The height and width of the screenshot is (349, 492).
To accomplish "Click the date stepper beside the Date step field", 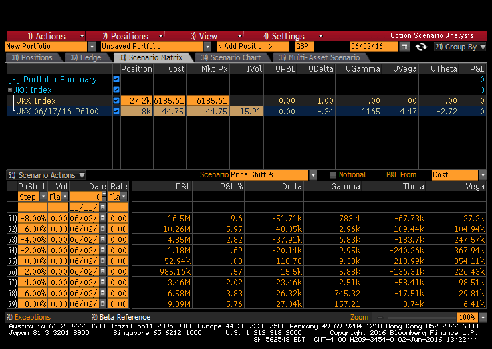I will (x=102, y=197).
